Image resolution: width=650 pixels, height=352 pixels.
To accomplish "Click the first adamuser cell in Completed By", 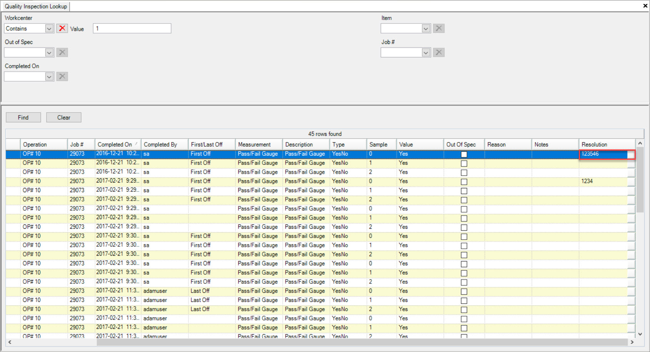I will tap(165, 291).
